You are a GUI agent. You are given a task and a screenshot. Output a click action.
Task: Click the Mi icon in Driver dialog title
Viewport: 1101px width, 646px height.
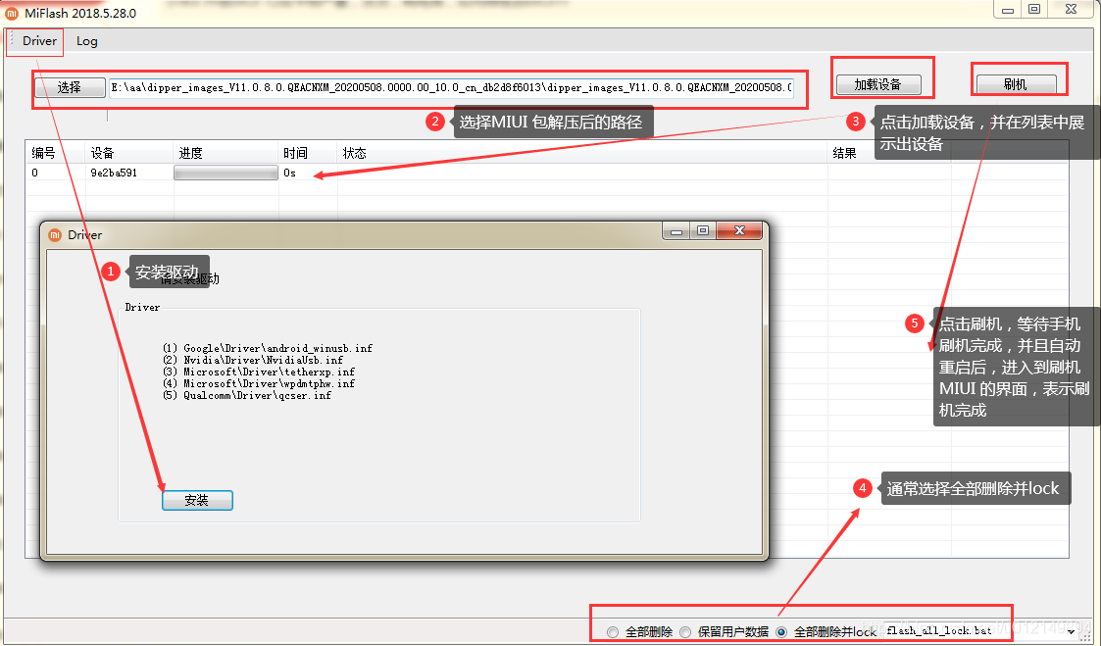pos(55,235)
